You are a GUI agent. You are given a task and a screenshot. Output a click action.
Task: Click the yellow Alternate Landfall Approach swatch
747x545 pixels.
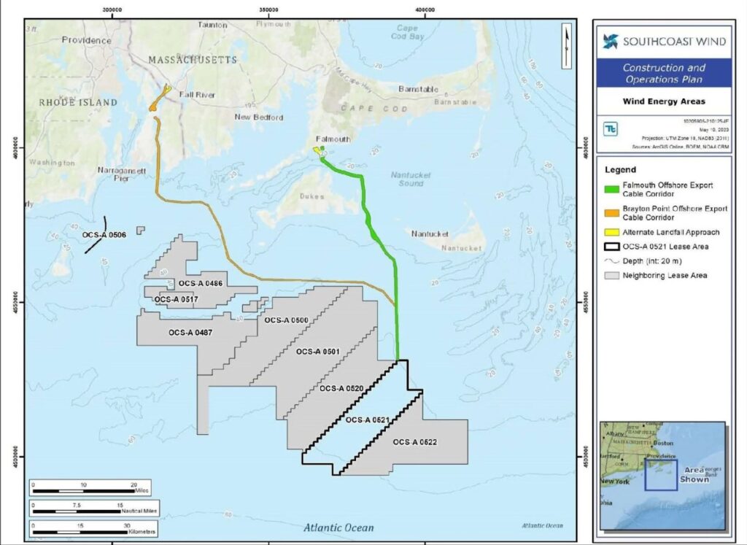pyautogui.click(x=612, y=233)
